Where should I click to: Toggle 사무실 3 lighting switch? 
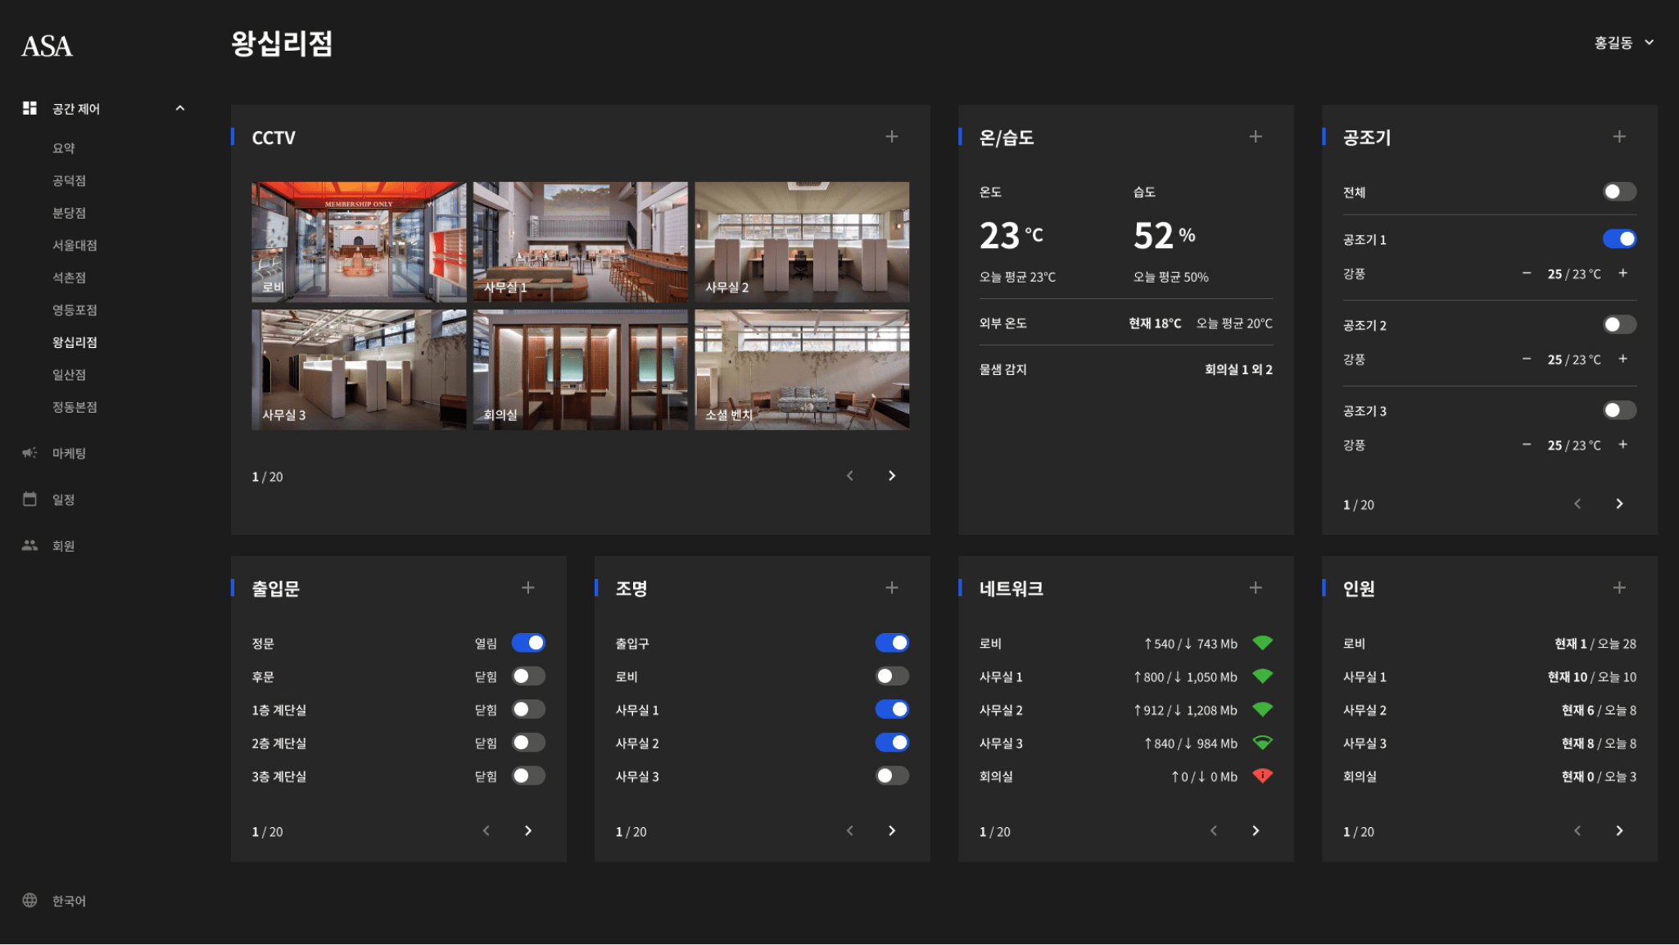coord(892,775)
